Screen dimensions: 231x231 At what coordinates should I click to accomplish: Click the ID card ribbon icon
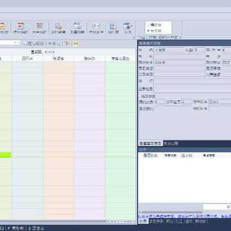click(96, 26)
